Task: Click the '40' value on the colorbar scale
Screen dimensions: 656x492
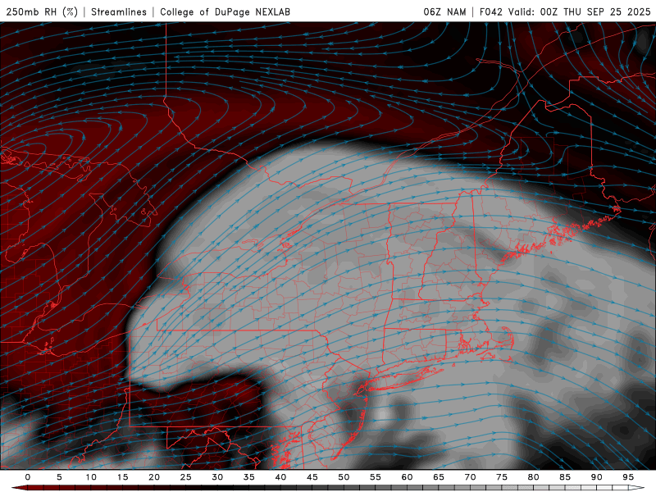Action: click(280, 477)
